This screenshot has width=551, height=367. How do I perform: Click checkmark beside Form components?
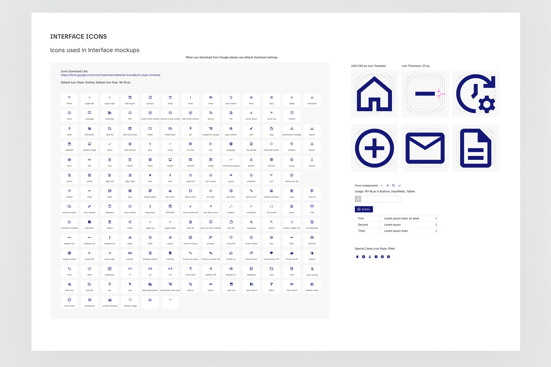click(x=399, y=186)
